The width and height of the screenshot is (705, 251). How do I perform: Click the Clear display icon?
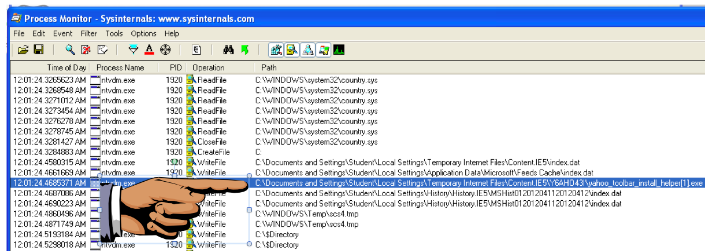click(102, 50)
